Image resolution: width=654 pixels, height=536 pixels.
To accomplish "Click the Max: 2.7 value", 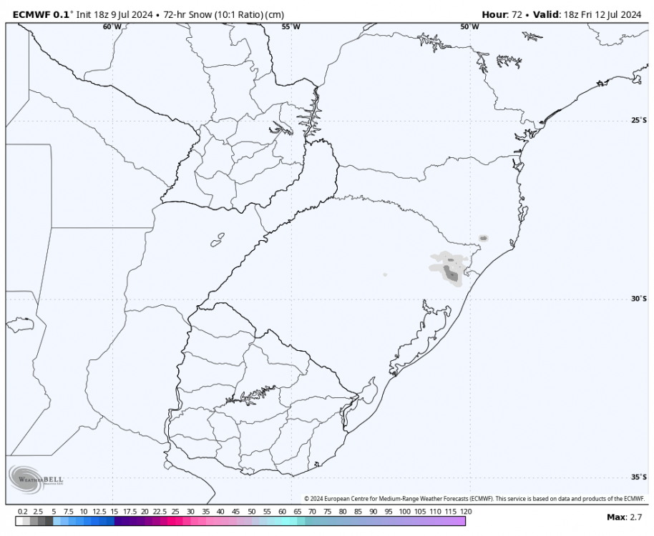I will click(625, 517).
